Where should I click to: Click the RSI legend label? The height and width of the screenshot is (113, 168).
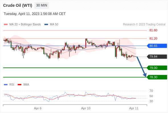click(12, 85)
